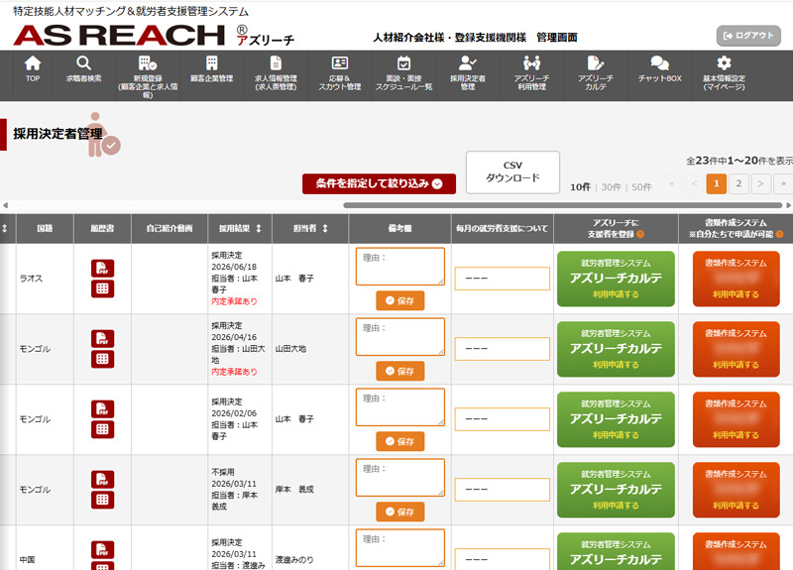Select current page 1 button
The height and width of the screenshot is (570, 793).
[716, 183]
